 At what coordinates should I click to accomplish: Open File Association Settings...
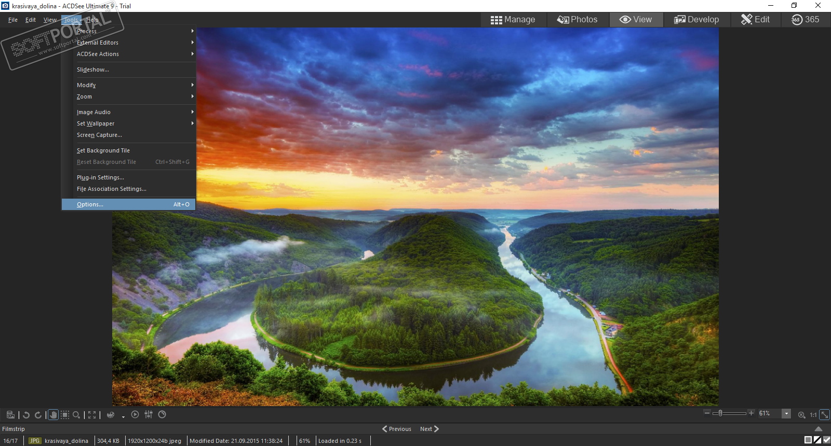[x=129, y=189]
